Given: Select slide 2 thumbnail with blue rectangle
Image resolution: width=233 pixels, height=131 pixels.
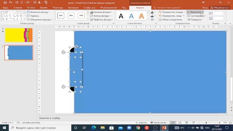Looking at the screenshot, I should click(19, 52).
